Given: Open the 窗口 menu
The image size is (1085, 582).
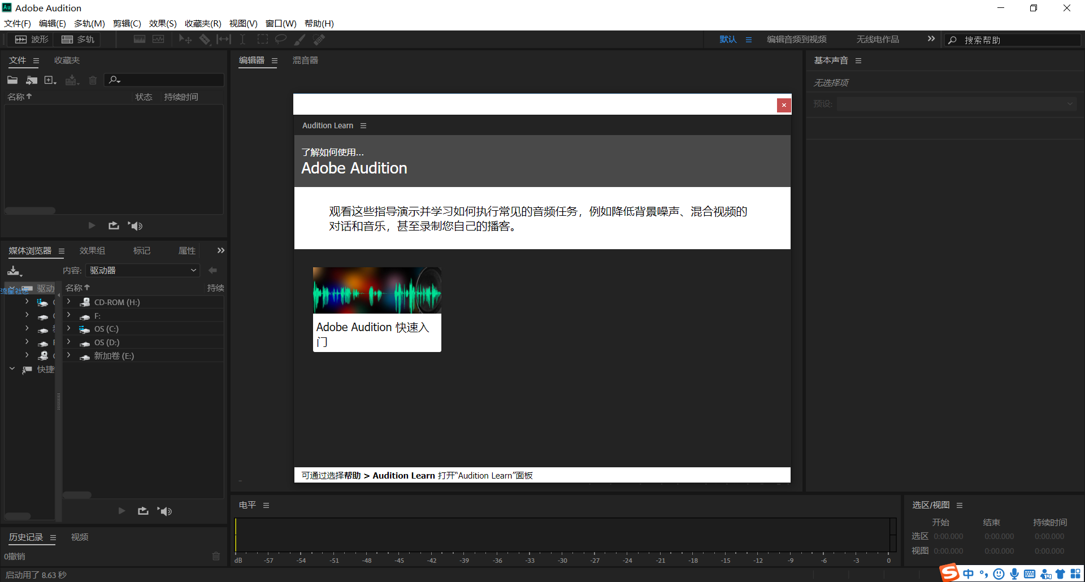Looking at the screenshot, I should coord(281,23).
